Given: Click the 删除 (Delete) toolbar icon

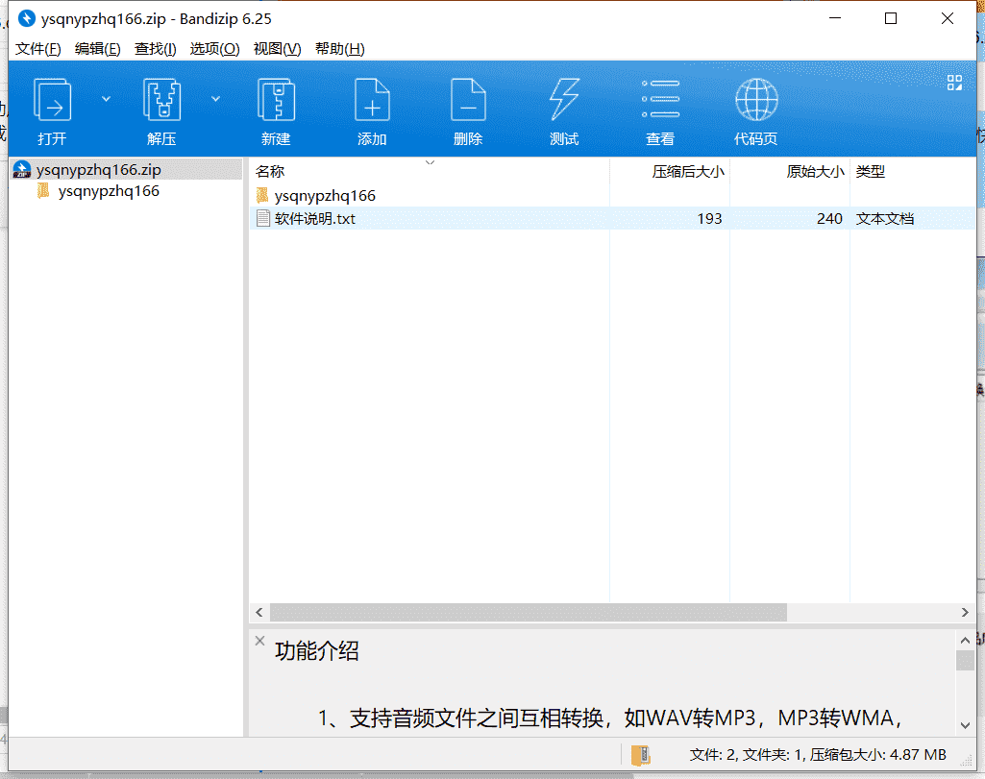Looking at the screenshot, I should pyautogui.click(x=468, y=100).
